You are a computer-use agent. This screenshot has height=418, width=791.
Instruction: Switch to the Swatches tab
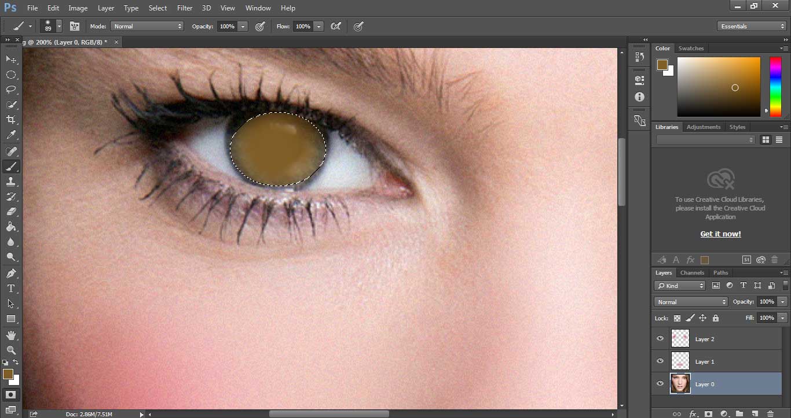[x=691, y=49]
